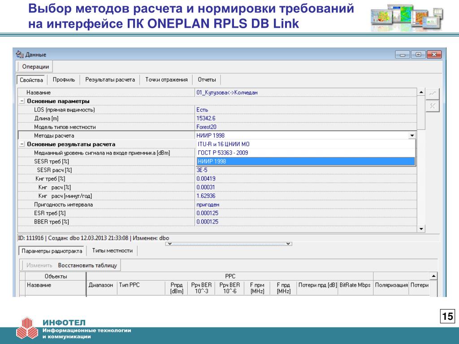The width and height of the screenshot is (459, 344).
Task: Click the Объекты table group header
Action: point(56,276)
